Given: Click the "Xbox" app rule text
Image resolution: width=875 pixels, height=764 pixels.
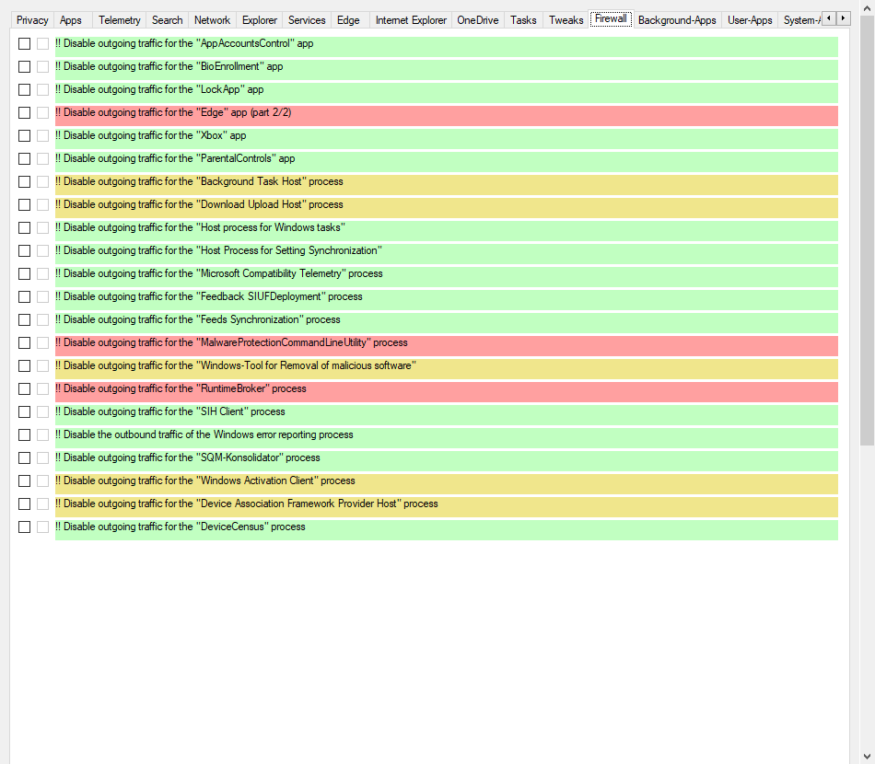Looking at the screenshot, I should click(x=151, y=135).
